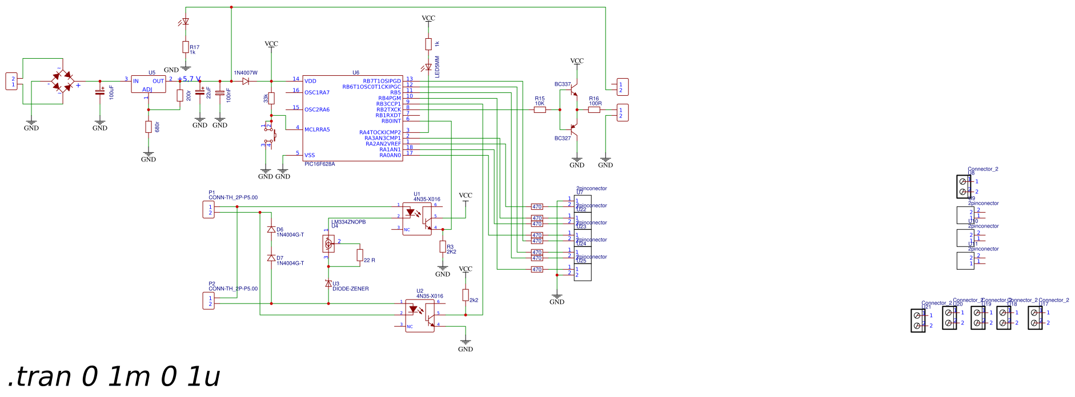
Task: Select the PIC16F628A microcontroller U6
Action: point(353,119)
